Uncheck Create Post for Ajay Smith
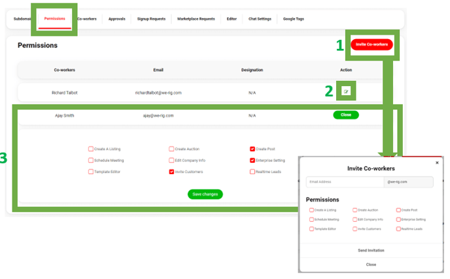Screen dimensions: 450x279 (x=252, y=149)
